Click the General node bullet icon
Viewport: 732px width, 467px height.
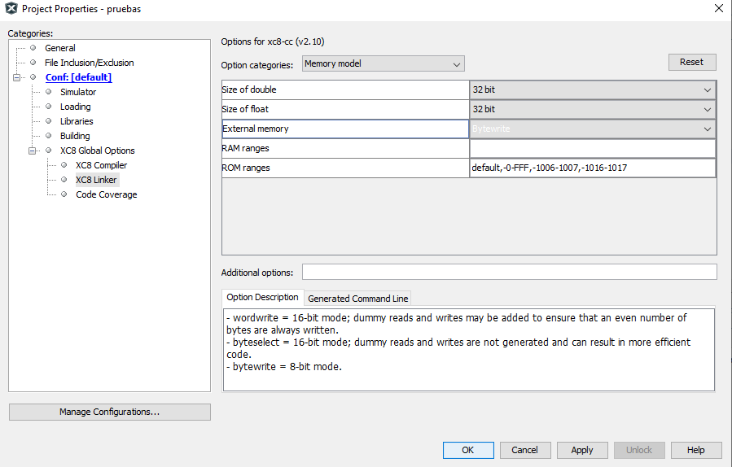pos(33,47)
